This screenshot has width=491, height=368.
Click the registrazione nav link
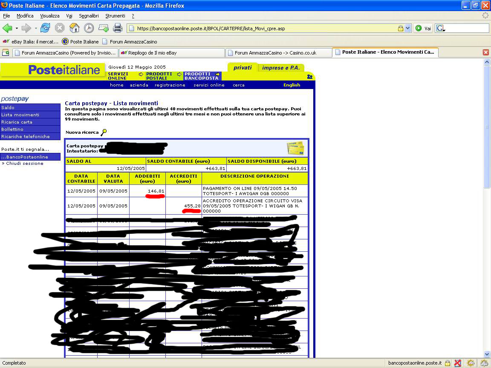pyautogui.click(x=170, y=85)
